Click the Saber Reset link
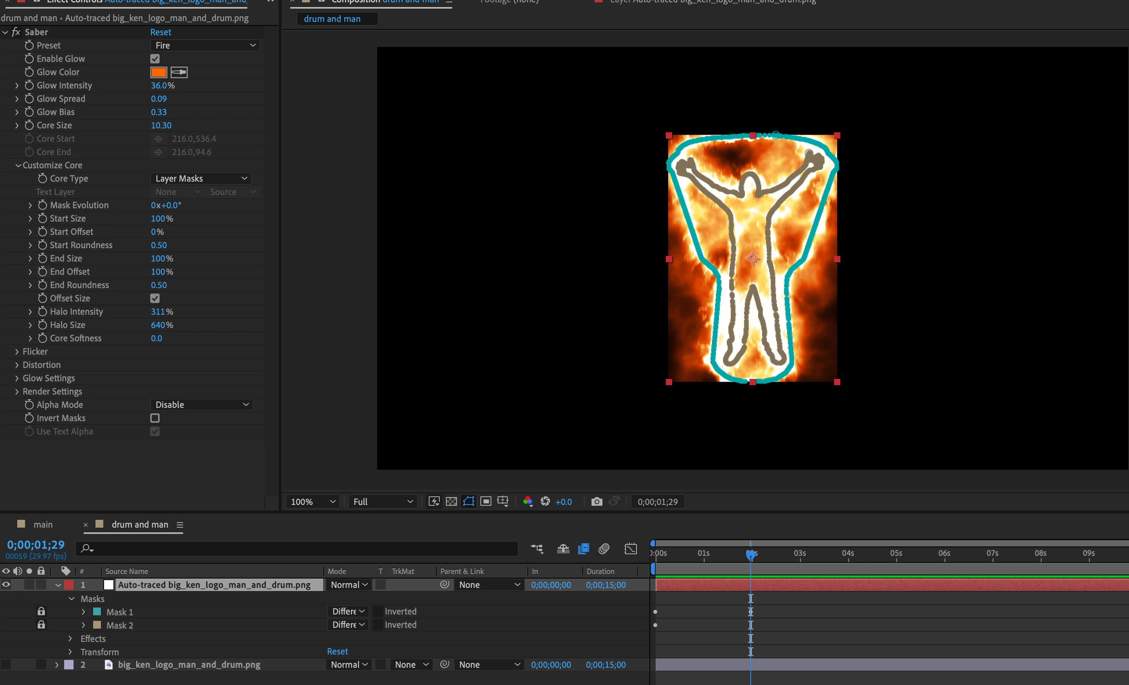The image size is (1129, 685). pyautogui.click(x=160, y=32)
